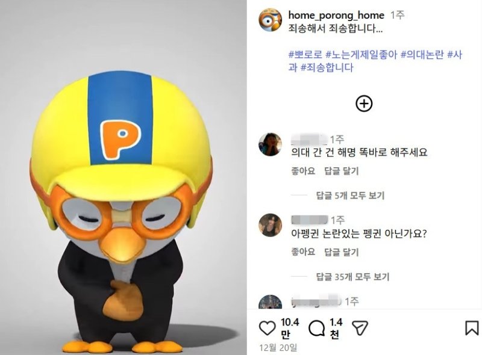
Task: Click the home_porong_home username
Action: click(x=336, y=15)
